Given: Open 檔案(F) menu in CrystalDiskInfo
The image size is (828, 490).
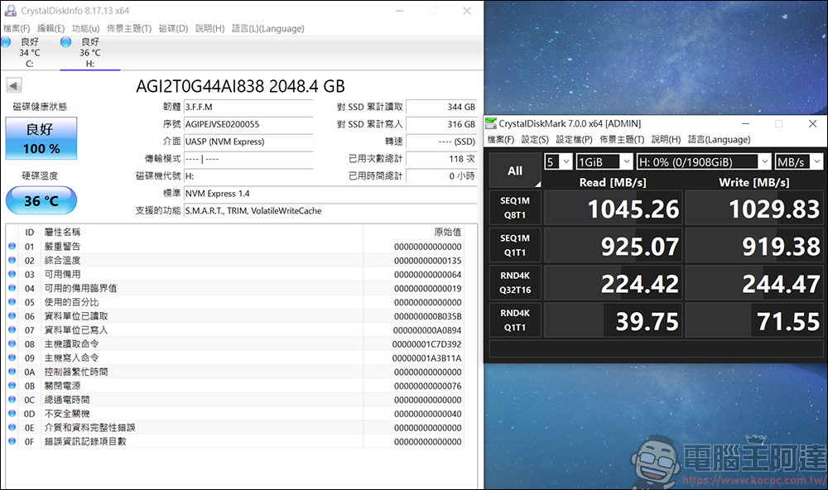Looking at the screenshot, I should (17, 28).
